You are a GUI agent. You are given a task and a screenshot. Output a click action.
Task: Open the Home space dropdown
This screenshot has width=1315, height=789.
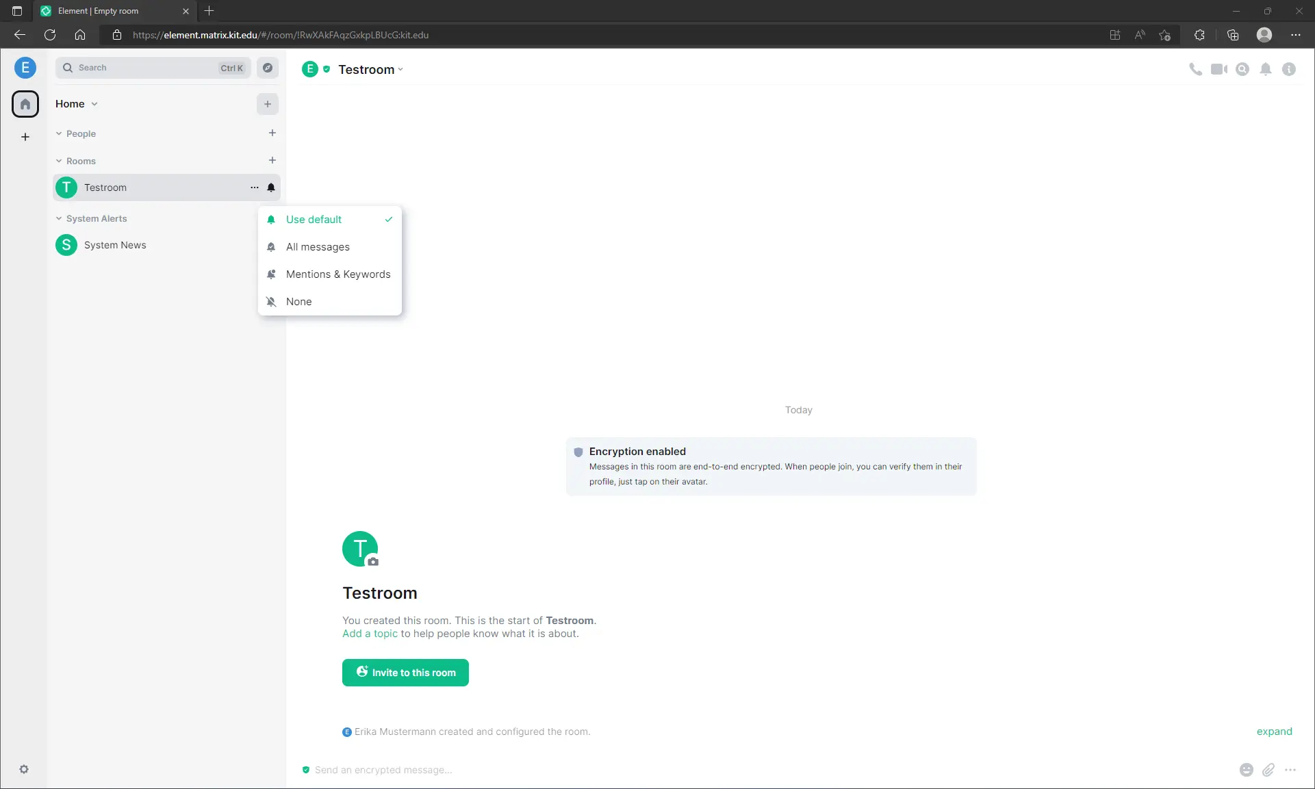76,103
